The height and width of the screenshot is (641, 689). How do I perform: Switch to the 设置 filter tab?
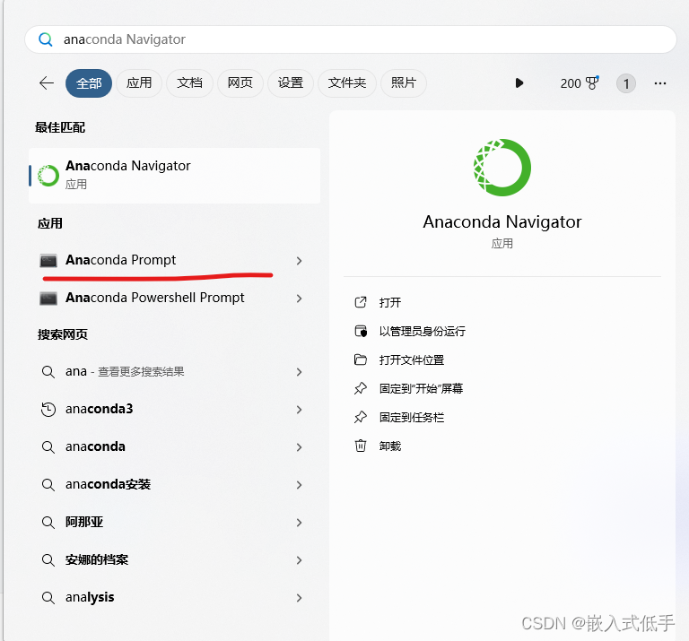coord(291,83)
